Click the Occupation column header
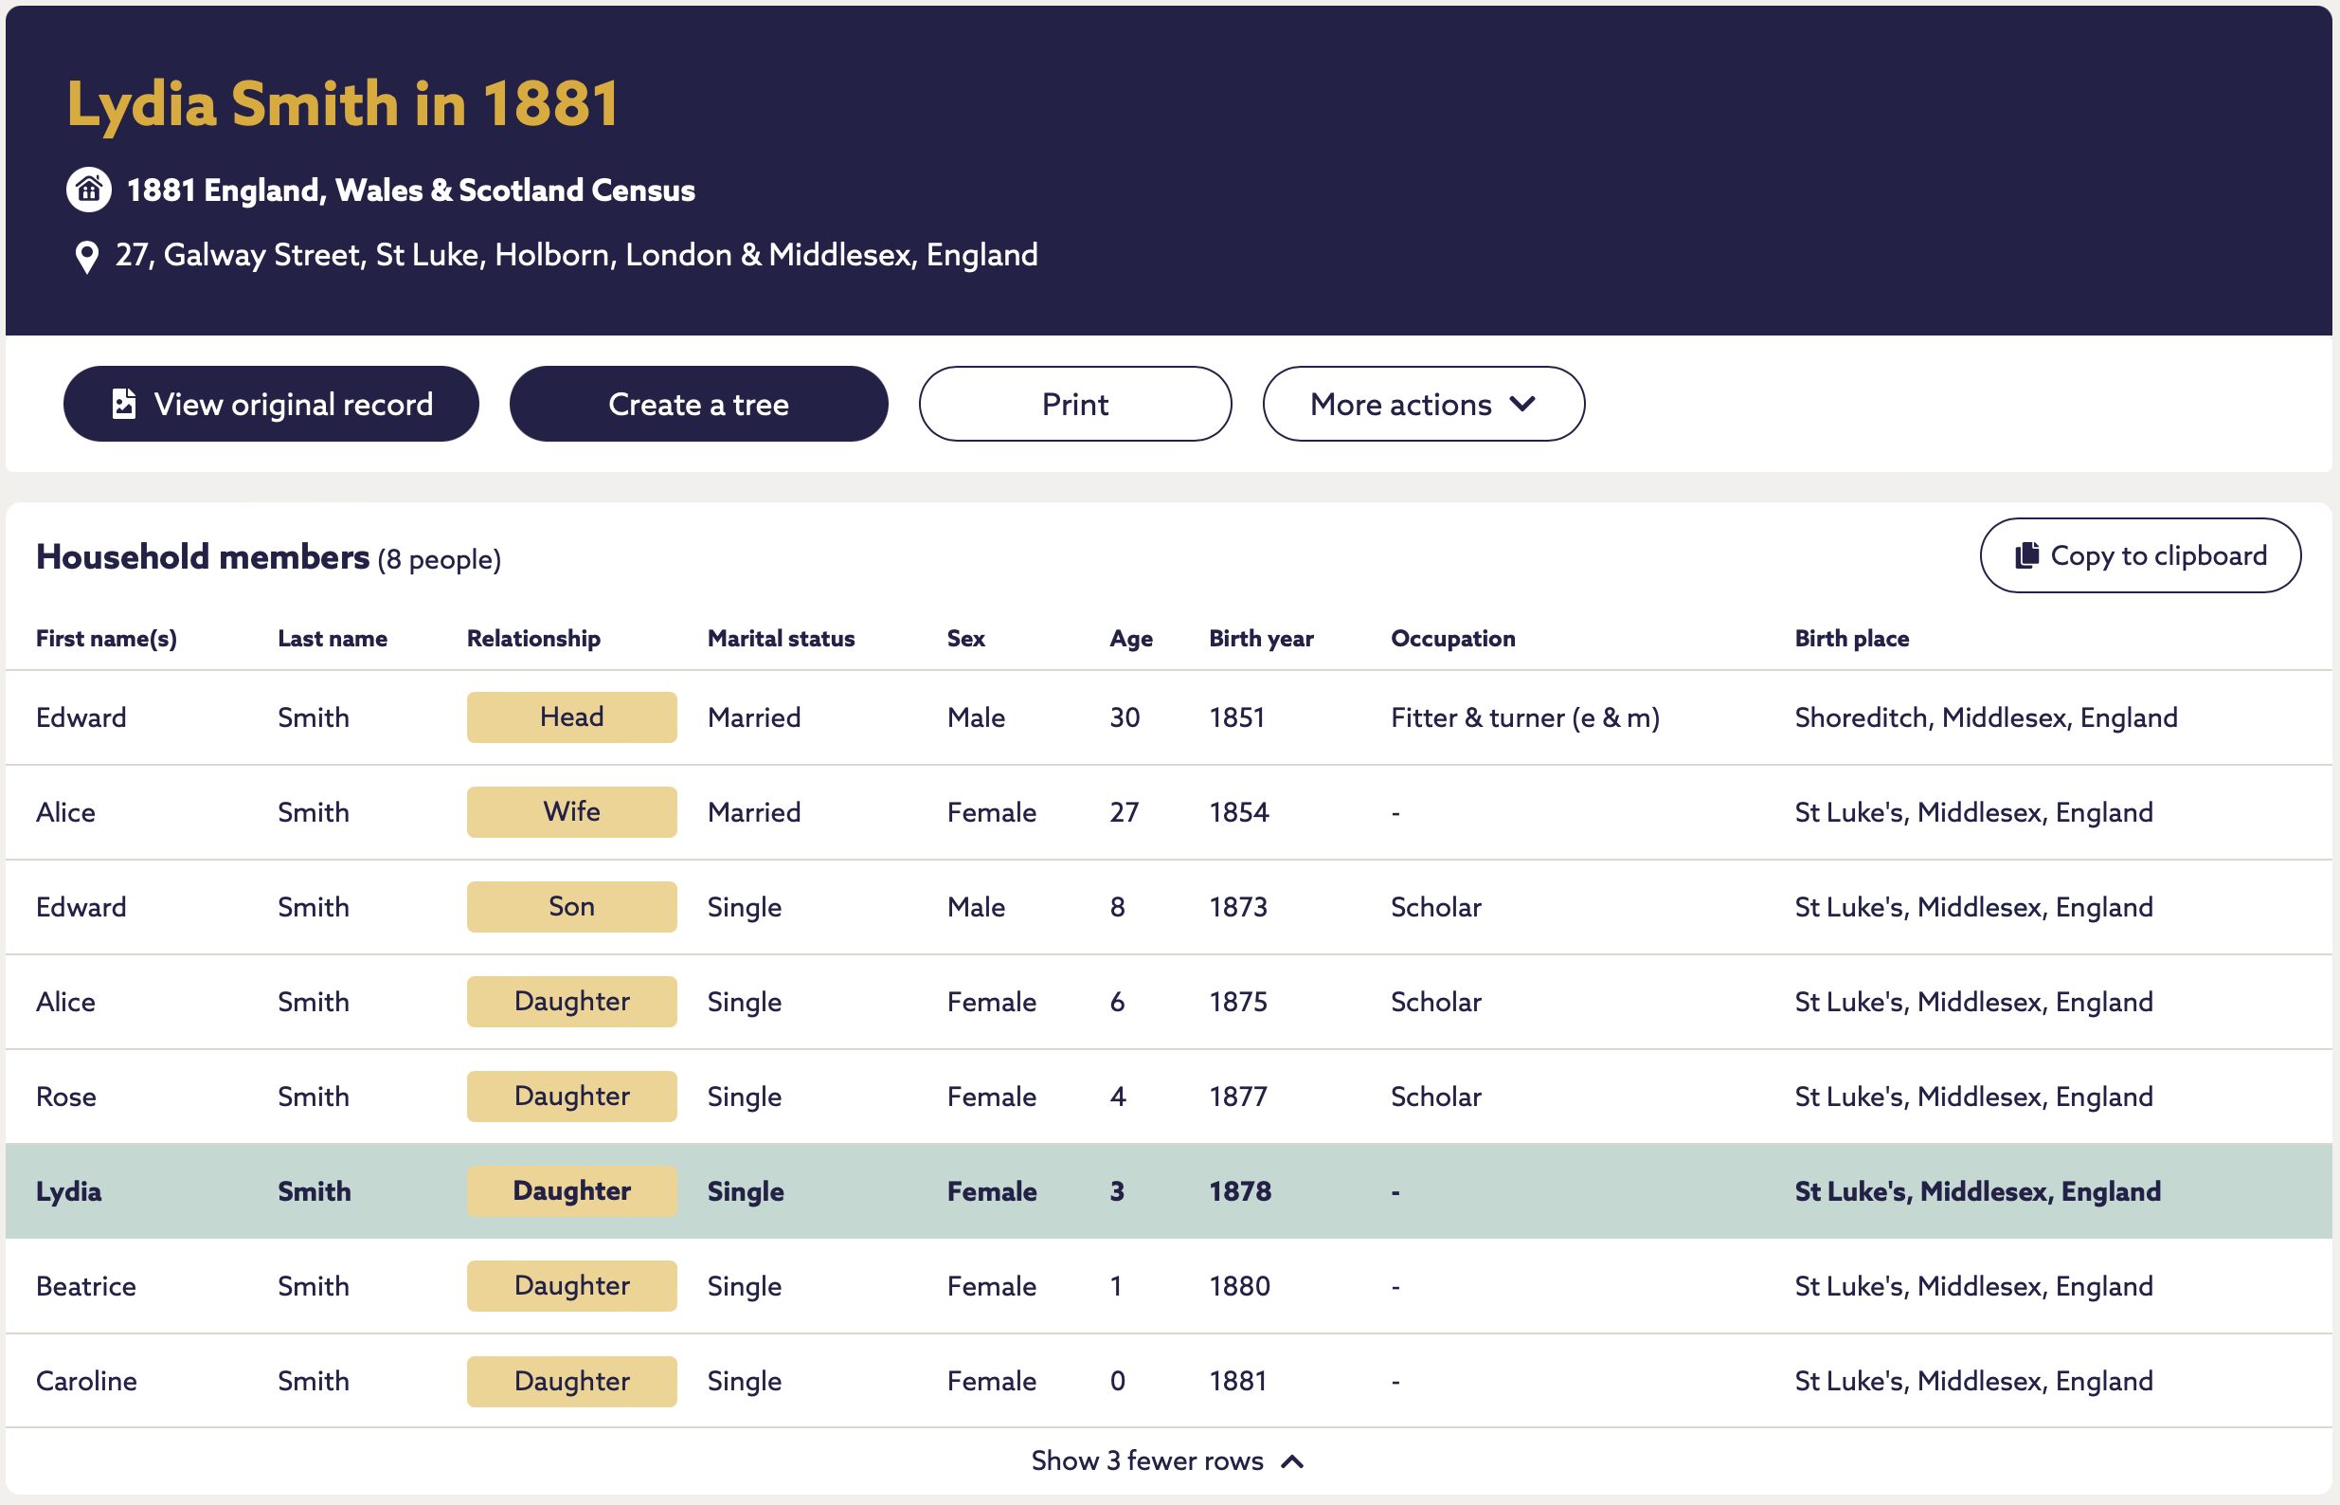Image resolution: width=2340 pixels, height=1505 pixels. [1452, 639]
